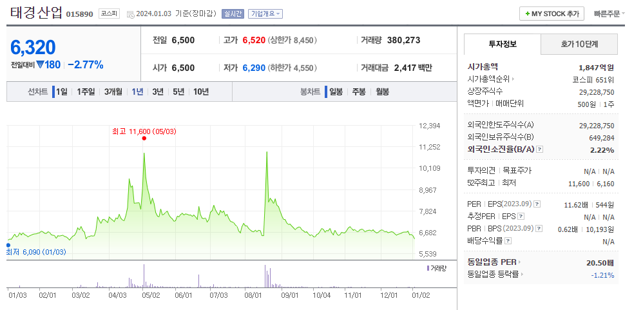The height and width of the screenshot is (310, 643).
Task: Expand the 기업개요 dropdown
Action: pyautogui.click(x=265, y=14)
